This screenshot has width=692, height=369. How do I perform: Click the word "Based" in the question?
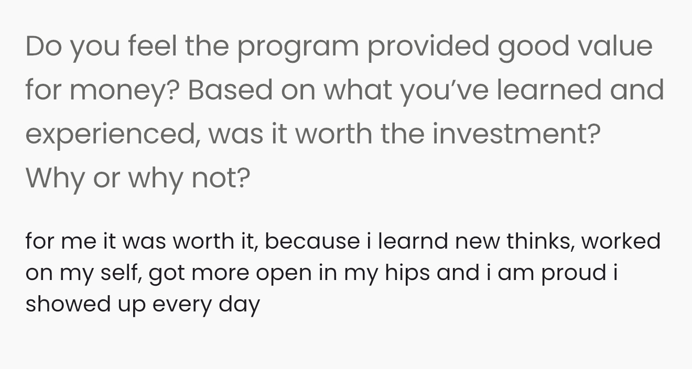pos(230,91)
